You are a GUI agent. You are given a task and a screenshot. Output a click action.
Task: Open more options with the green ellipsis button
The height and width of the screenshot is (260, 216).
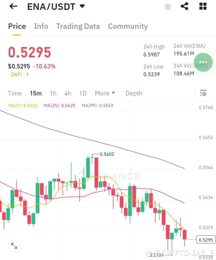[203, 62]
